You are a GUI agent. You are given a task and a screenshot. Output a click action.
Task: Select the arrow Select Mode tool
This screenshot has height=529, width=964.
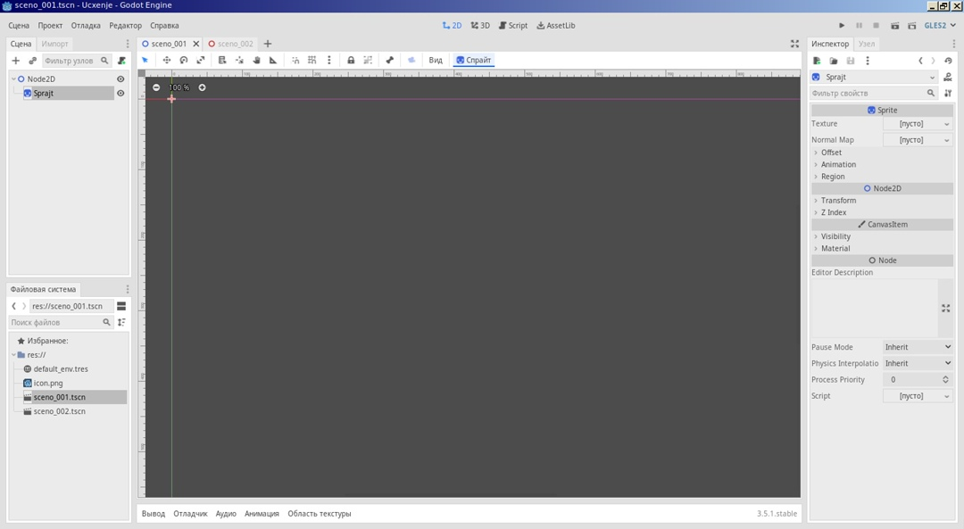pyautogui.click(x=145, y=60)
